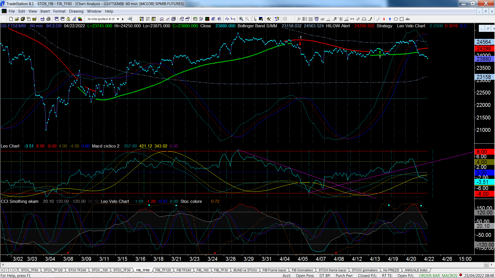Click horizontal scrollbar right arrow
Viewport: 495px width, 278px height.
[492, 265]
